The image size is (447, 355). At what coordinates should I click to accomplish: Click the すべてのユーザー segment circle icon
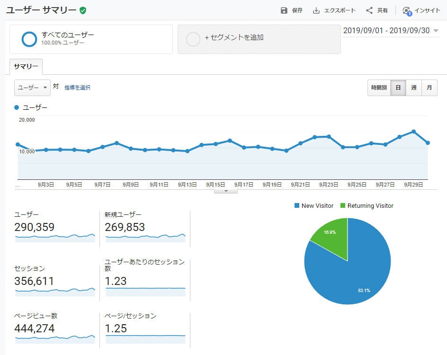29,39
